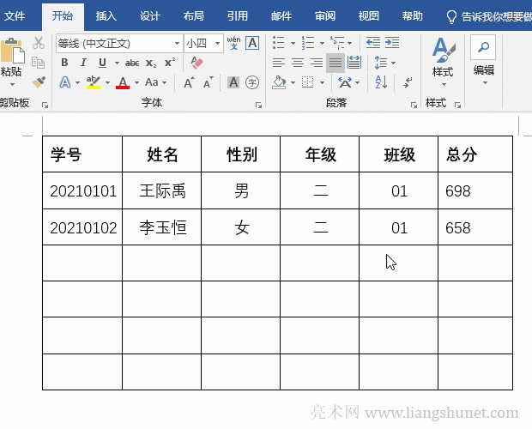
Task: Apply subscript formatting
Action: [151, 63]
